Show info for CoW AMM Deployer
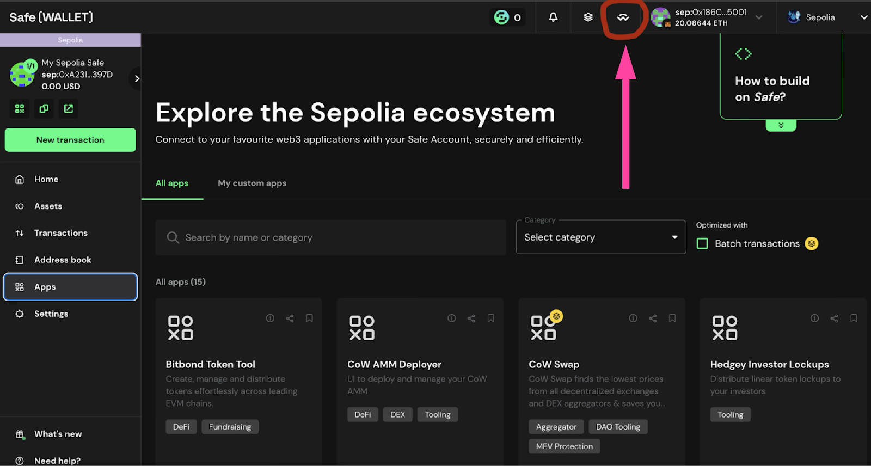Image resolution: width=871 pixels, height=466 pixels. point(451,318)
